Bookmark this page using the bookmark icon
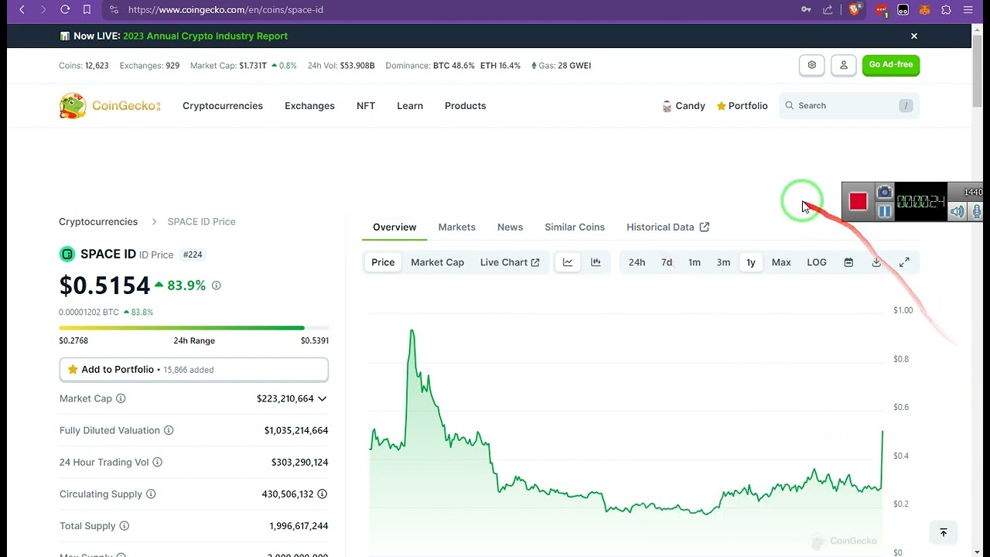 pos(87,9)
